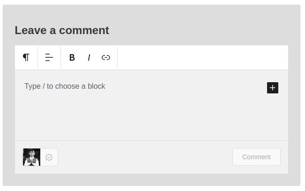Turn on the slanted I italic toggle
The width and height of the screenshot is (305, 191).
89,57
